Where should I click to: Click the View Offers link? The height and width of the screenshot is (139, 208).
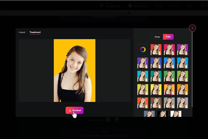click(x=120, y=13)
